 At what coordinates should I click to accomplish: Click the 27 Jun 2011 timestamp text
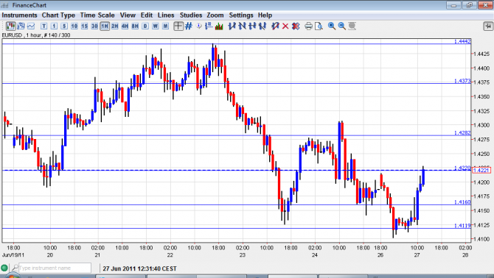[x=139, y=268]
